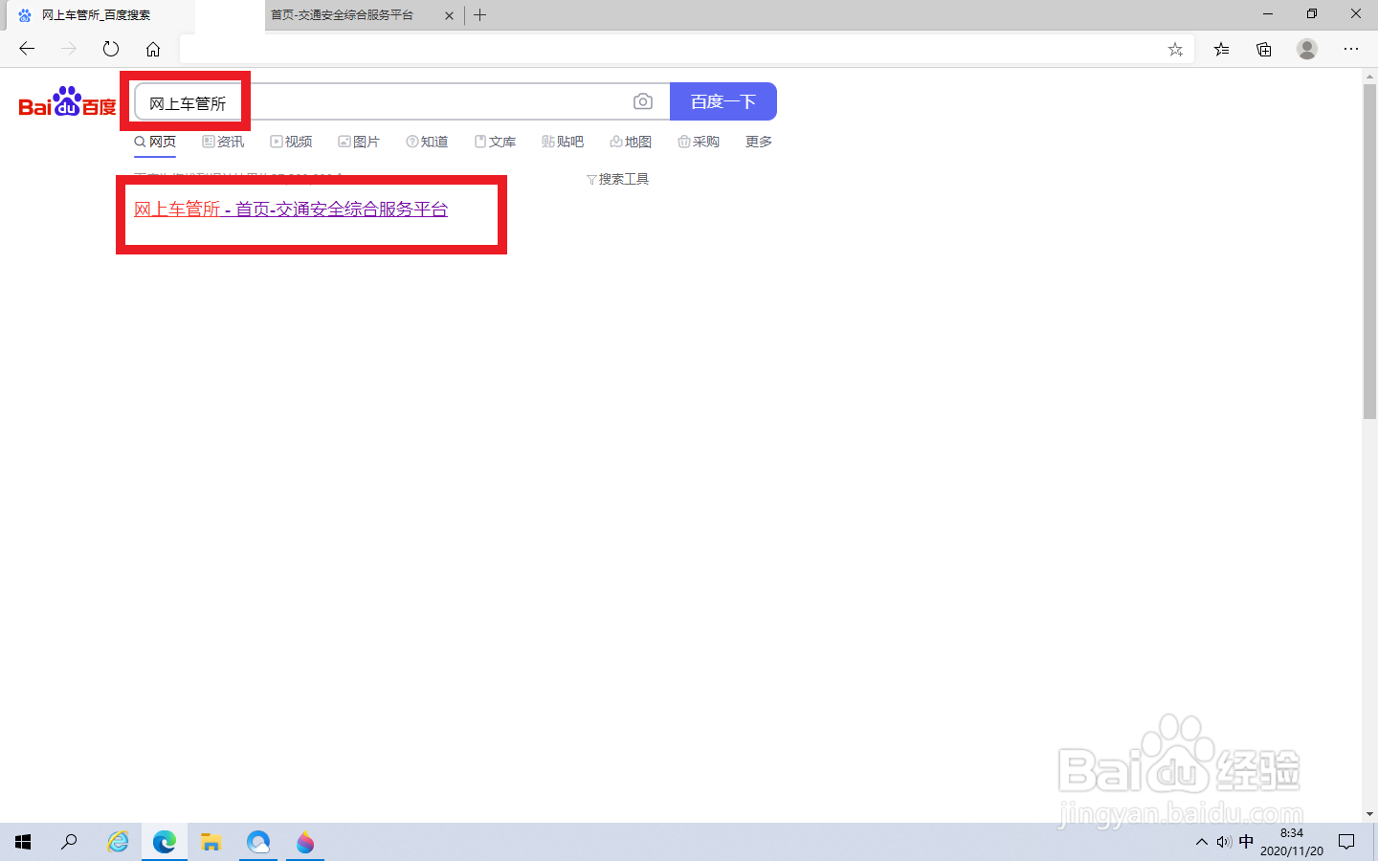Close the 首页-交通安全综合服务平台 tab

pos(449,15)
